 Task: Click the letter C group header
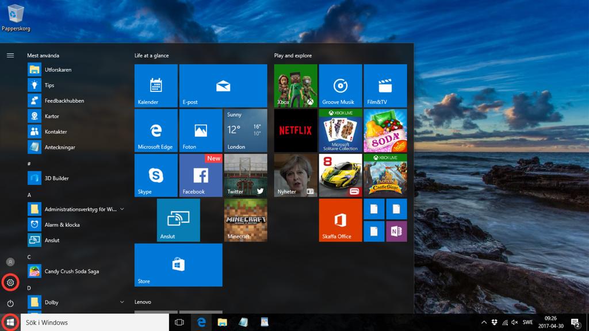pos(29,257)
